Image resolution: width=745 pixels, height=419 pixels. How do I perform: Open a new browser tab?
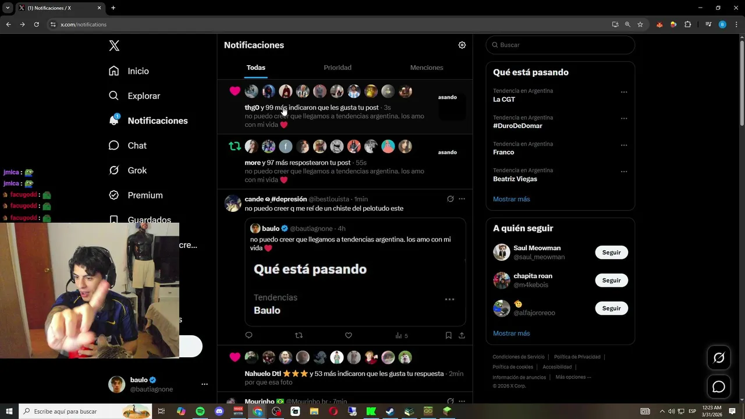(x=113, y=8)
